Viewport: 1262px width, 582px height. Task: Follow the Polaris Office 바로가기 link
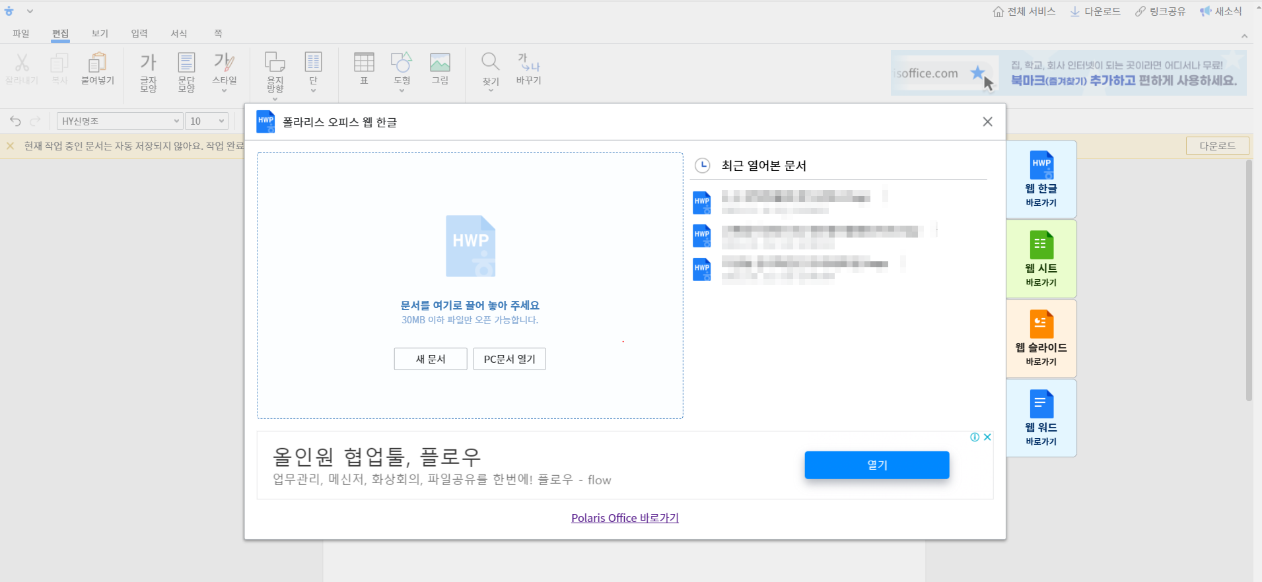(x=625, y=518)
